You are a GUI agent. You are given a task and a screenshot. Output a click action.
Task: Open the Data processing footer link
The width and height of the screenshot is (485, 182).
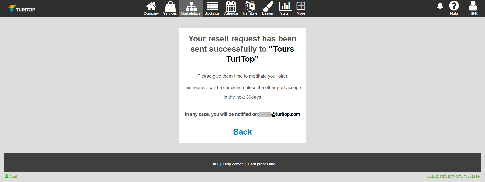pos(262,164)
